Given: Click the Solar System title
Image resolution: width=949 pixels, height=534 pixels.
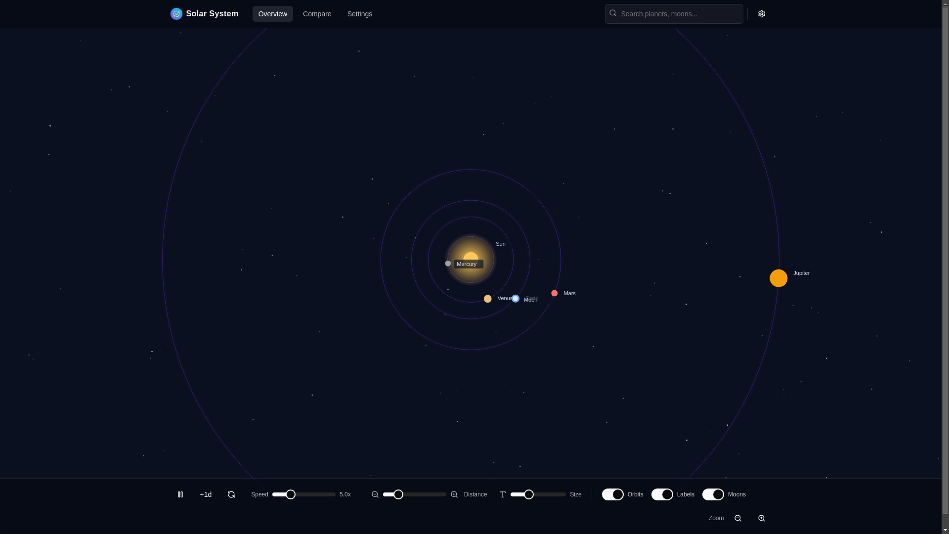Looking at the screenshot, I should 212,14.
